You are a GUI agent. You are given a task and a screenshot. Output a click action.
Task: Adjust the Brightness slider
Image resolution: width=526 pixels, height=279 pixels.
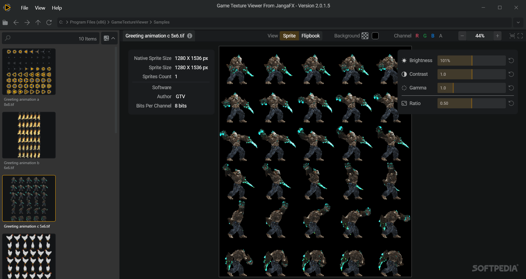tap(471, 60)
